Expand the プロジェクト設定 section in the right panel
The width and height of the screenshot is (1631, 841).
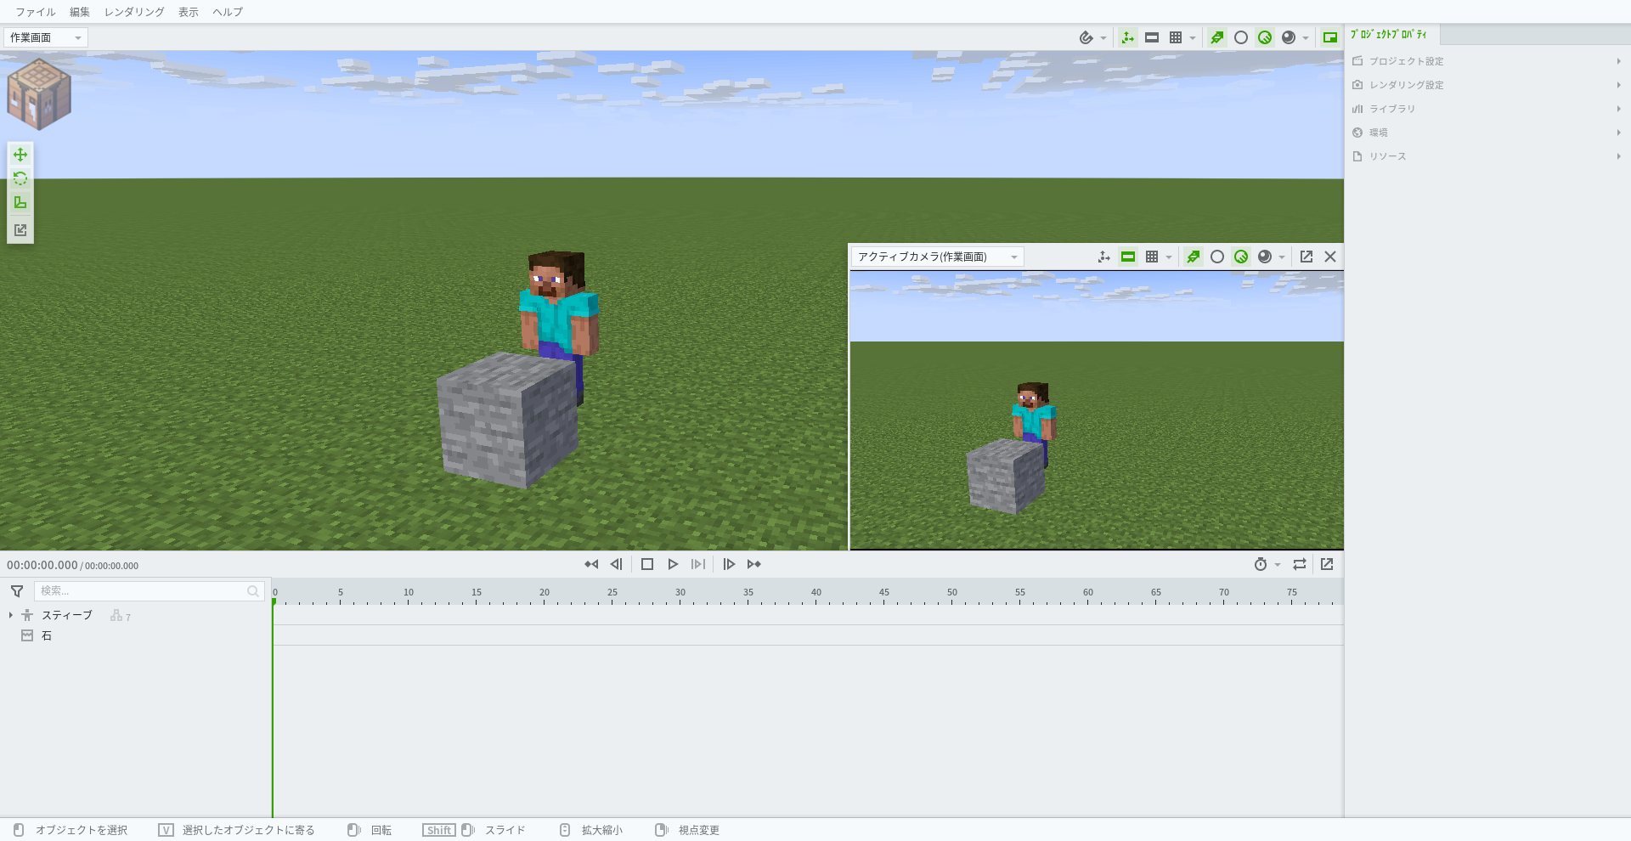click(1406, 61)
